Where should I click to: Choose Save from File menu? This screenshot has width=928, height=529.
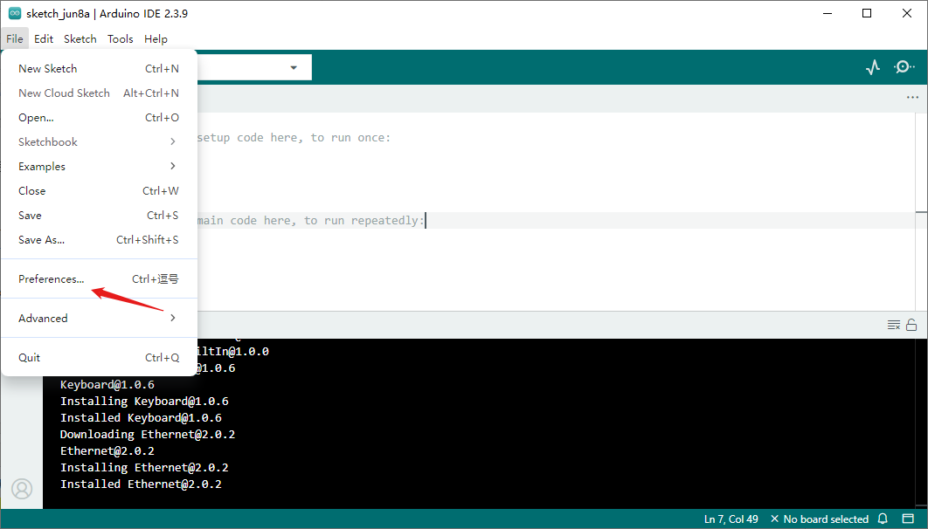(99, 215)
